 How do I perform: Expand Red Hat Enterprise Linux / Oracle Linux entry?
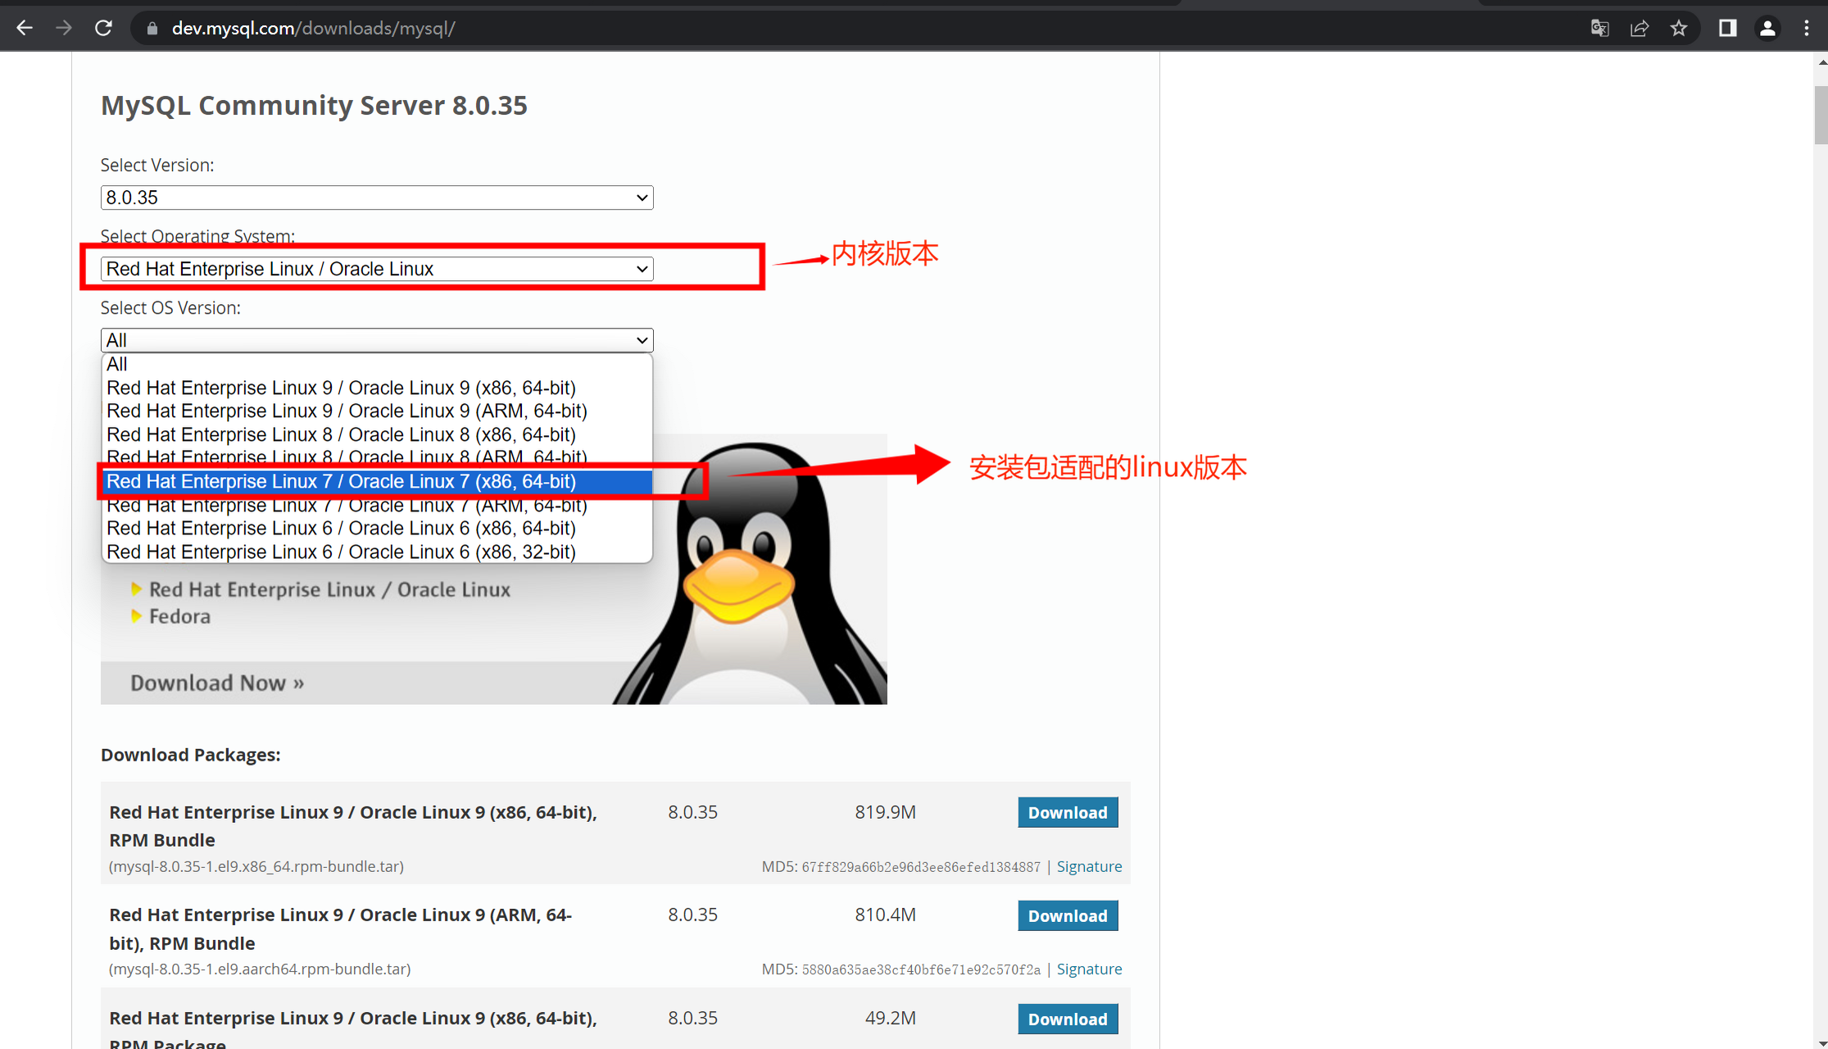pyautogui.click(x=329, y=588)
